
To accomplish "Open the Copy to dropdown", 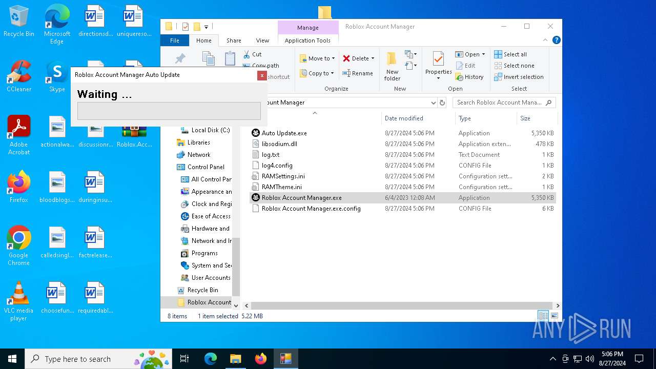I will [x=317, y=73].
